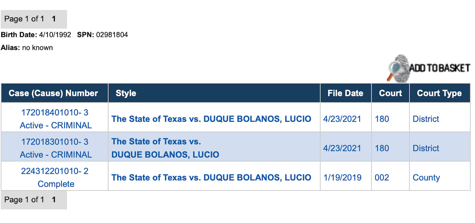Image resolution: width=475 pixels, height=223 pixels.
Task: Open first State of Texas vs. DUQUE BOLANOS style
Action: tap(211, 119)
